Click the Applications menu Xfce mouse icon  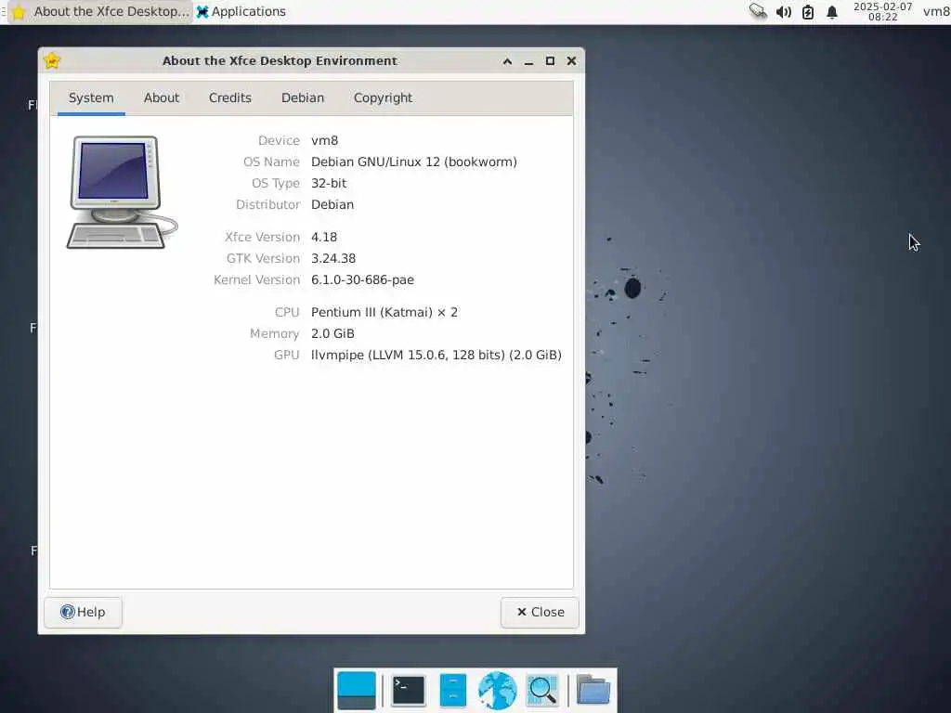coord(202,11)
